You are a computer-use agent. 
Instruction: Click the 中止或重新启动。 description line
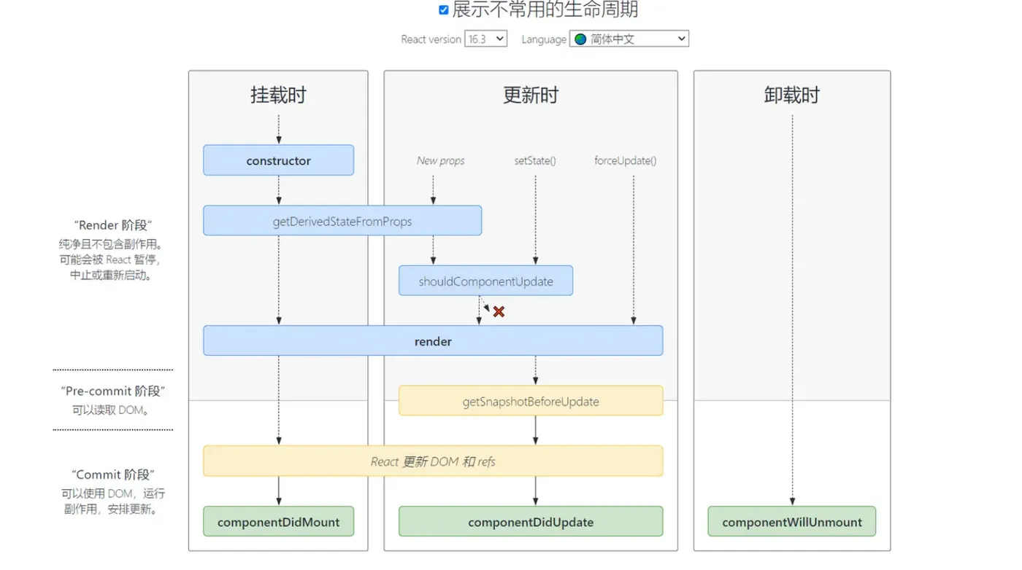[111, 276]
